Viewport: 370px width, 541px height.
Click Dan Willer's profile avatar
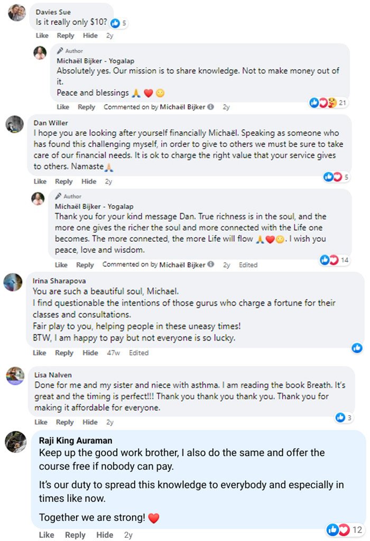[x=15, y=125]
